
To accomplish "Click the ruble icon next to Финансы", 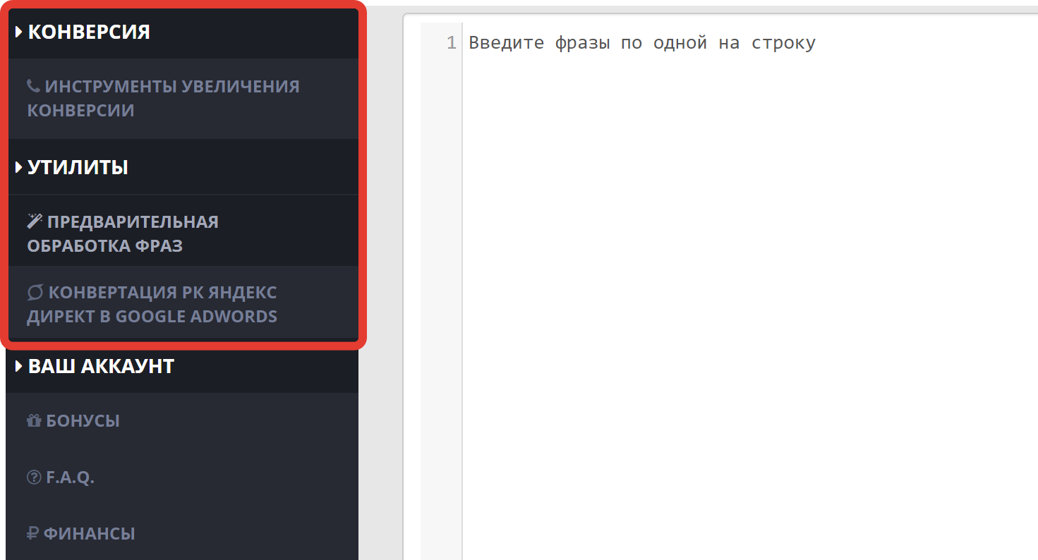I will (x=32, y=534).
